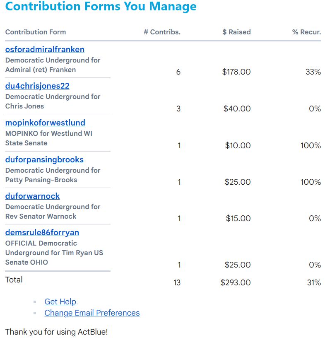Click the Thank you for using ActBlue text

pos(56,332)
